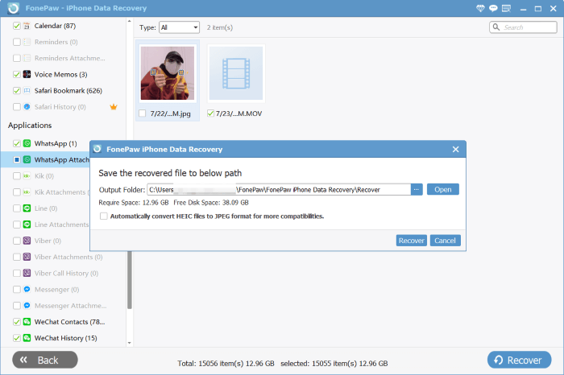Viewport: 564px width, 375px height.
Task: Click the WeChat History icon
Action: [27, 338]
